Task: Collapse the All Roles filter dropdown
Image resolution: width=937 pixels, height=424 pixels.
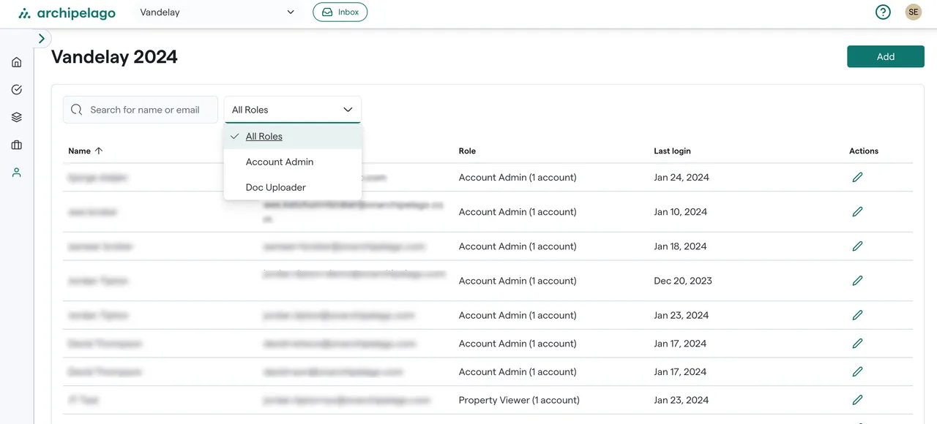Action: (x=292, y=110)
